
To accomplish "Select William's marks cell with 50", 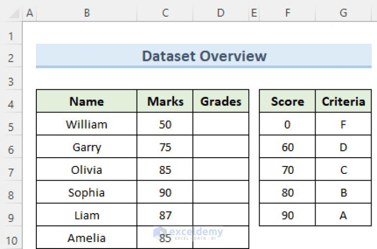I will click(x=165, y=124).
